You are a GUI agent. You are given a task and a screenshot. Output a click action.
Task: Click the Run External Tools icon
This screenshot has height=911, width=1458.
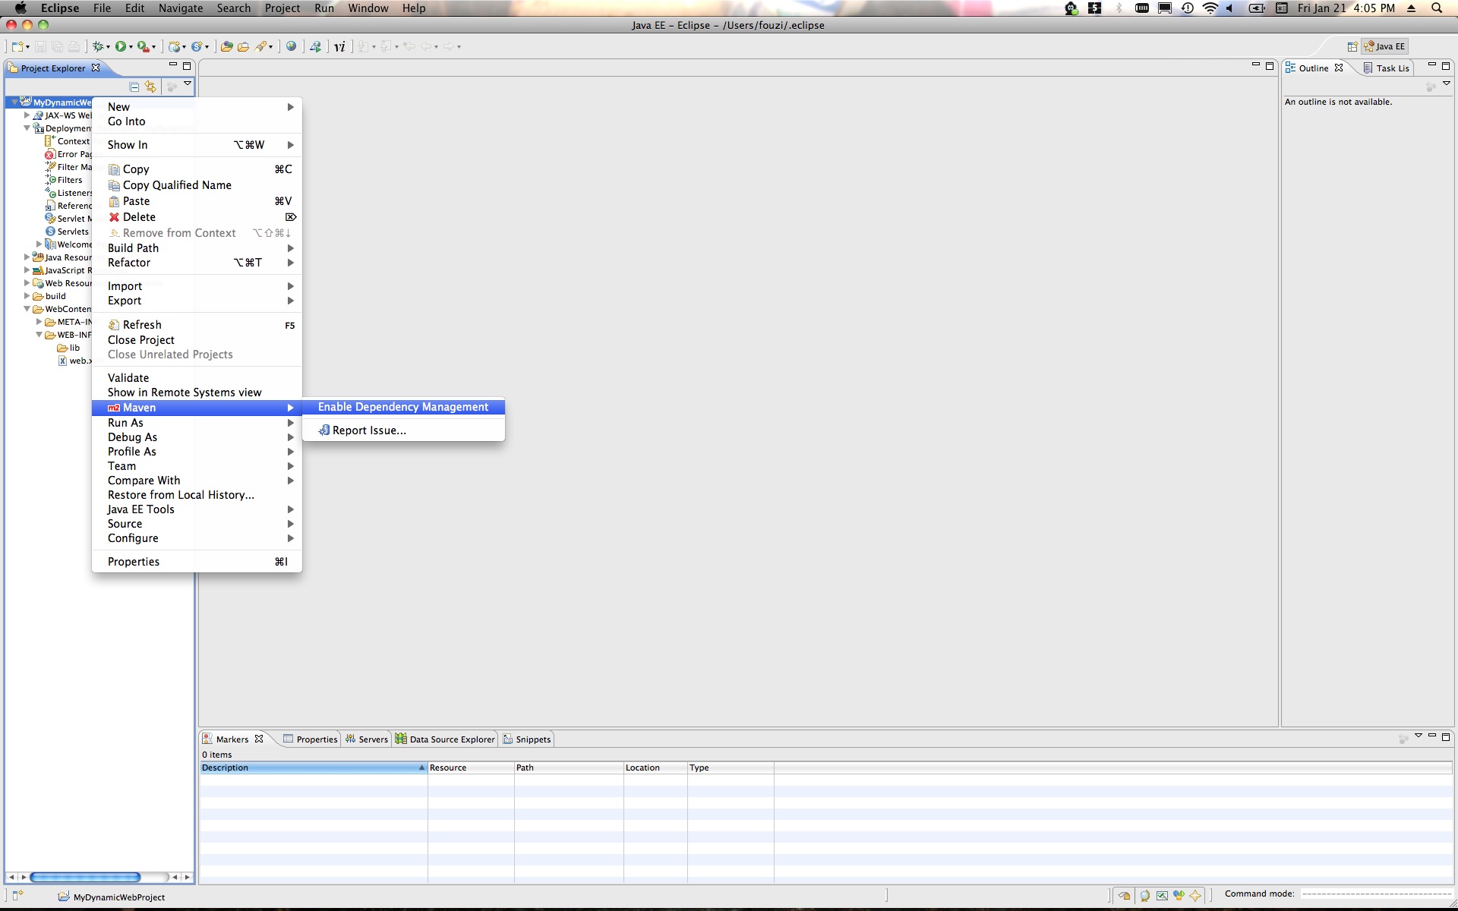point(142,46)
